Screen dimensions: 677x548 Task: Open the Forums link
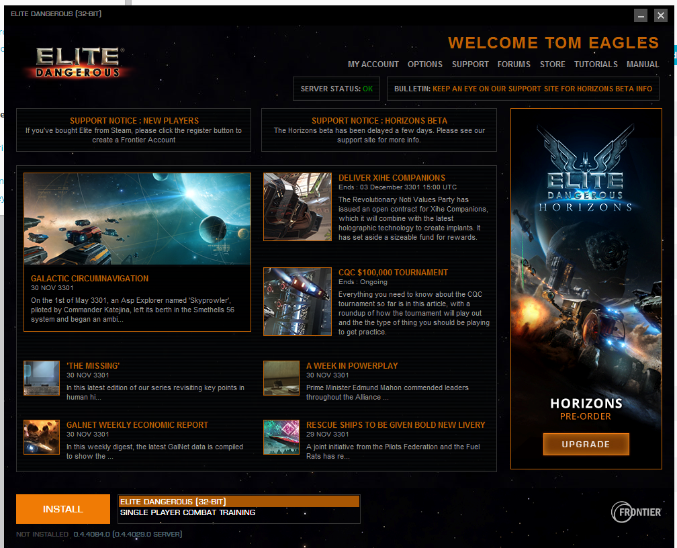[514, 64]
